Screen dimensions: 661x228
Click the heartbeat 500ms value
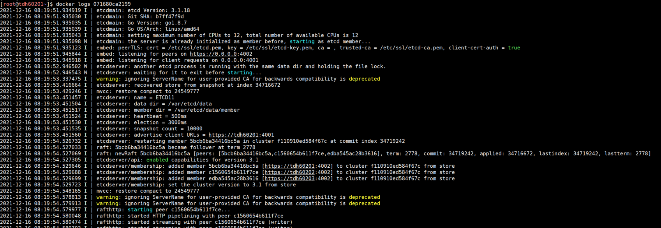tap(179, 116)
